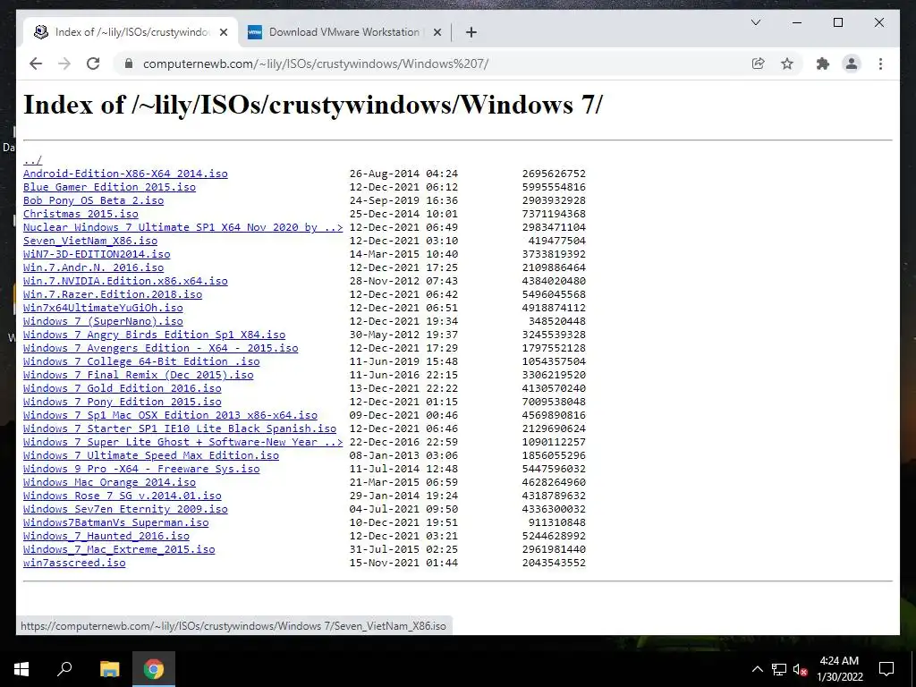This screenshot has width=916, height=687.
Task: Click the Chrome taskbar icon
Action: click(x=154, y=669)
